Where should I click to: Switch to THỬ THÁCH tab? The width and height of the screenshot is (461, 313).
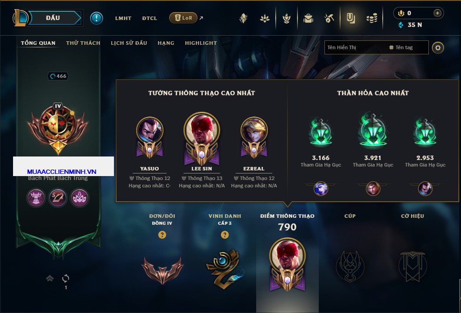point(83,43)
